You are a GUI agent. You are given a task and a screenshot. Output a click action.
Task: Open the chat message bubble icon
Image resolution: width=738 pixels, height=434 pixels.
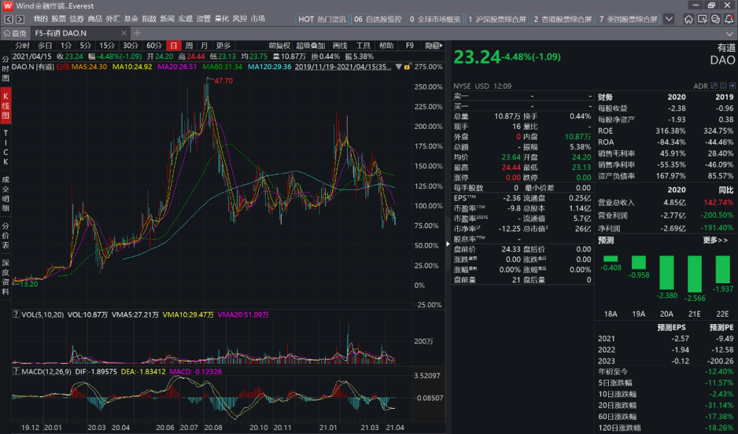(715, 19)
